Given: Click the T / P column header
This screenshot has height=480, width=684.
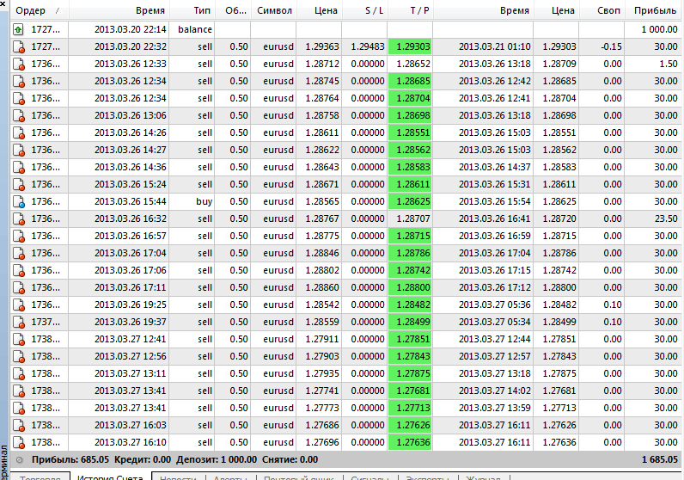Looking at the screenshot, I should coord(411,10).
